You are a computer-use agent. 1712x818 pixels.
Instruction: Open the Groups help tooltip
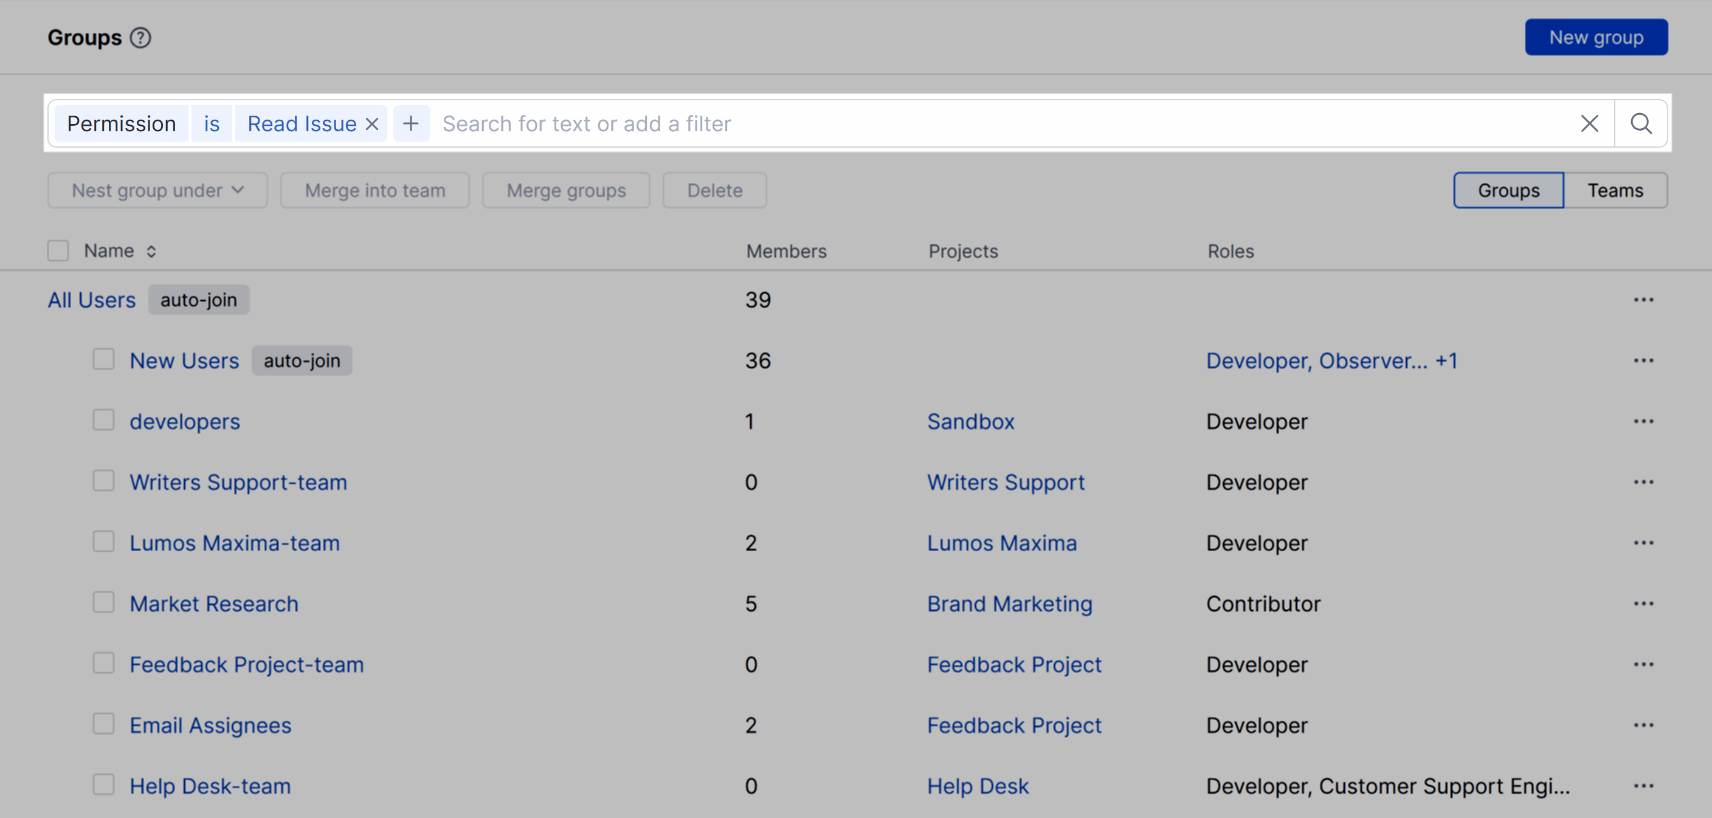click(141, 38)
